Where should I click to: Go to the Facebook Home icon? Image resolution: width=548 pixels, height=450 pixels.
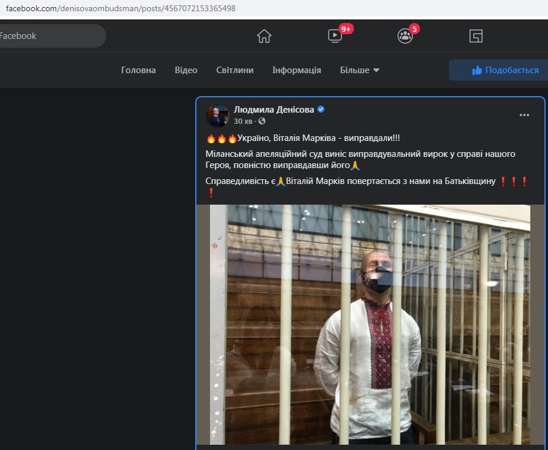point(264,36)
